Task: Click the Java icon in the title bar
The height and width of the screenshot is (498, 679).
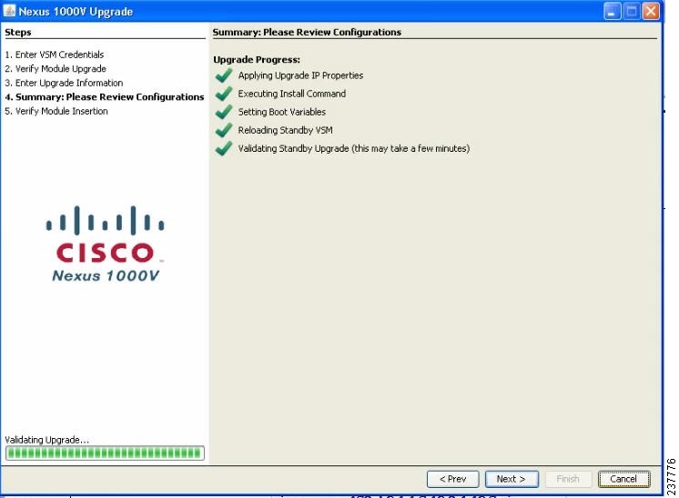Action: pos(9,11)
